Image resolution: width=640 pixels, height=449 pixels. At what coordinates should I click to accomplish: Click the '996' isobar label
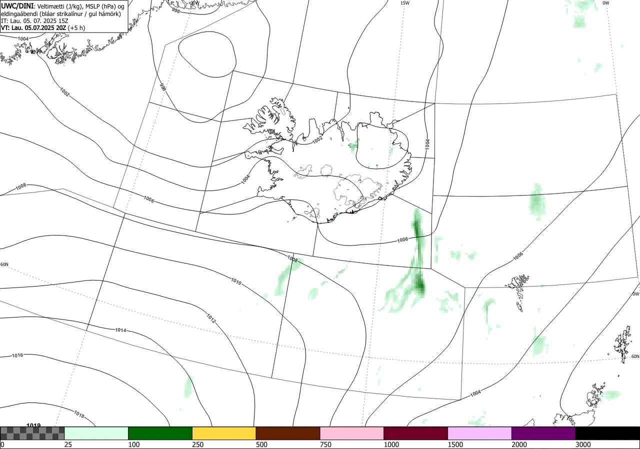click(x=175, y=10)
